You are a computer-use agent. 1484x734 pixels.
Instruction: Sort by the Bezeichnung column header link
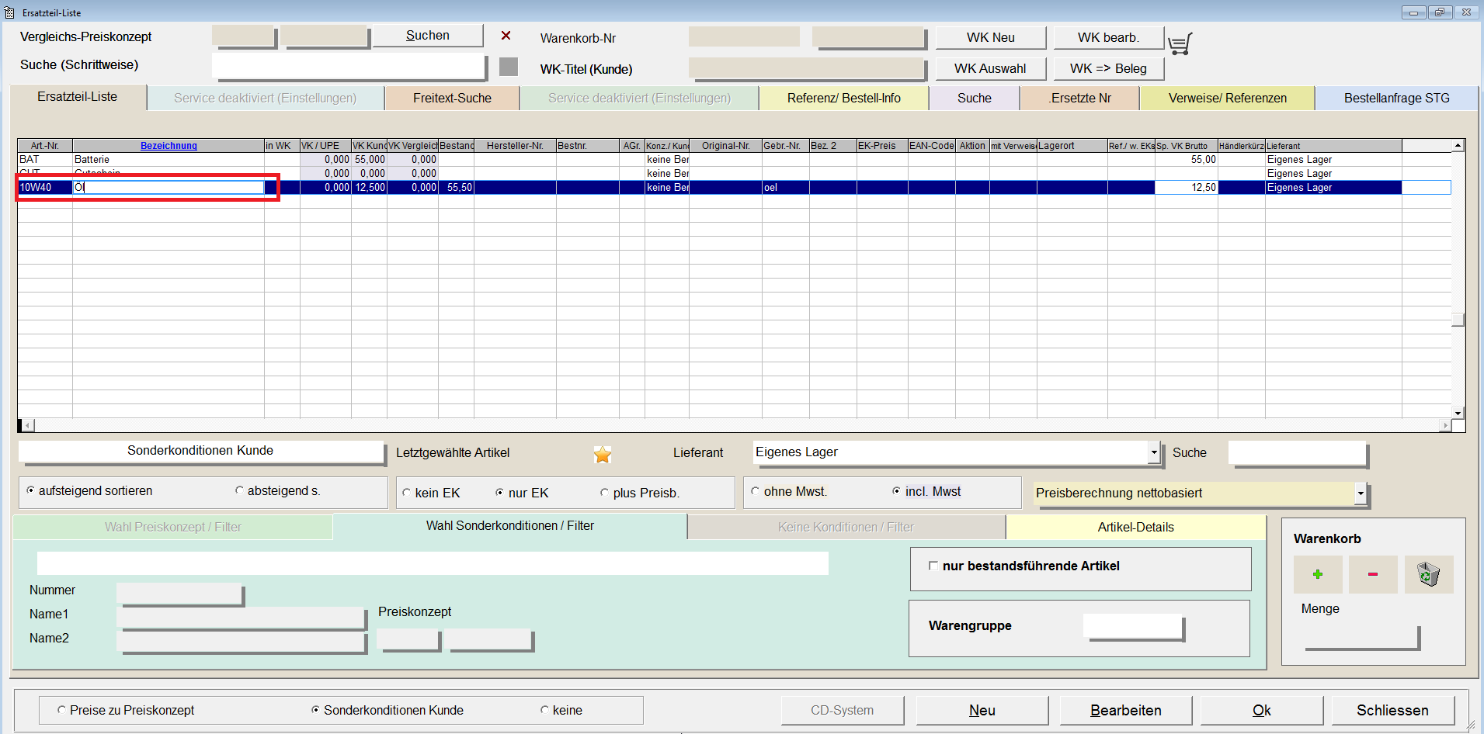[169, 146]
